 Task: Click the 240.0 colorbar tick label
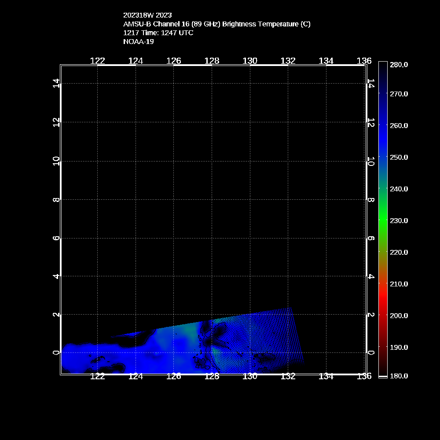(399, 189)
